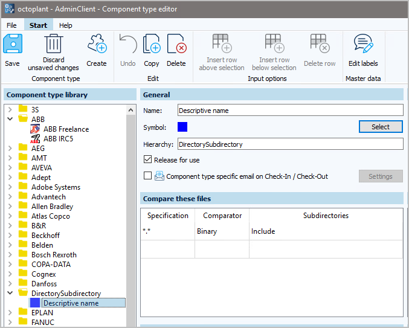Click the library scrollbar up arrow
The height and width of the screenshot is (328, 409).
(x=130, y=110)
